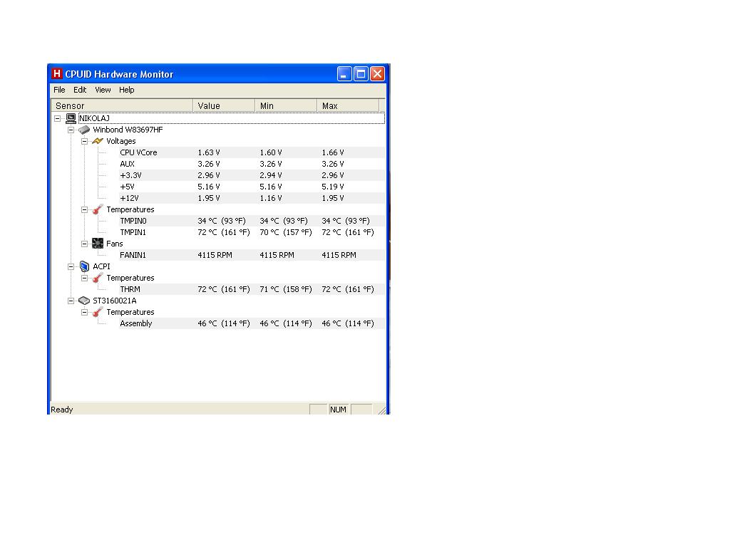Close the CPUID Hardware Monitor window

[378, 73]
